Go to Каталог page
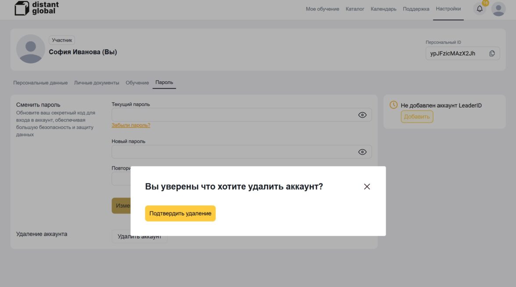The height and width of the screenshot is (287, 516). tap(355, 9)
